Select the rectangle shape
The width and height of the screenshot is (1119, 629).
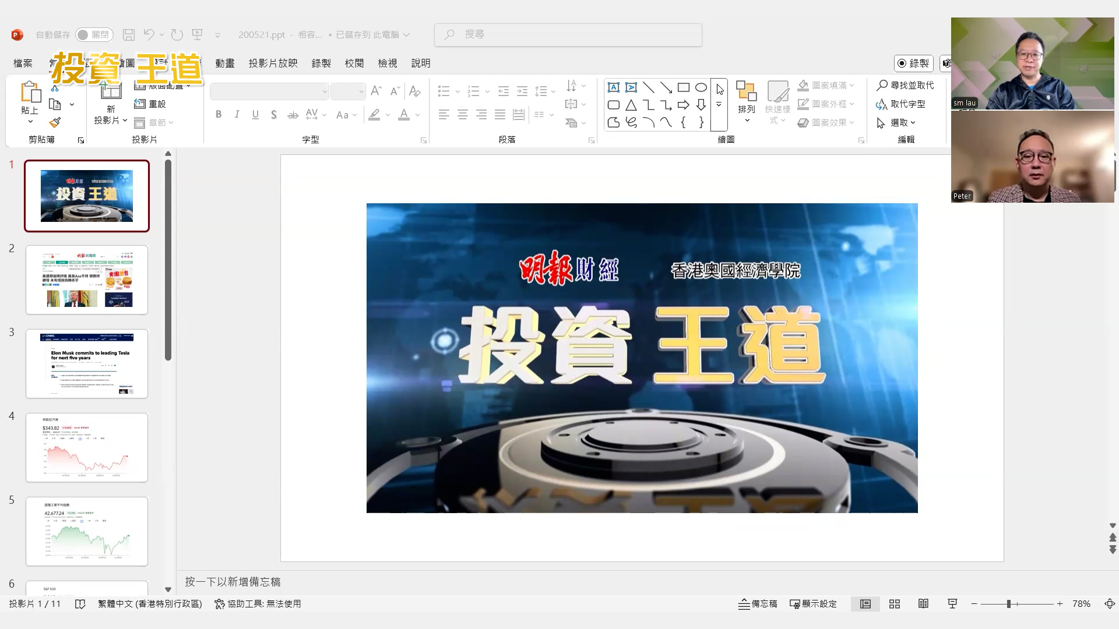(684, 87)
